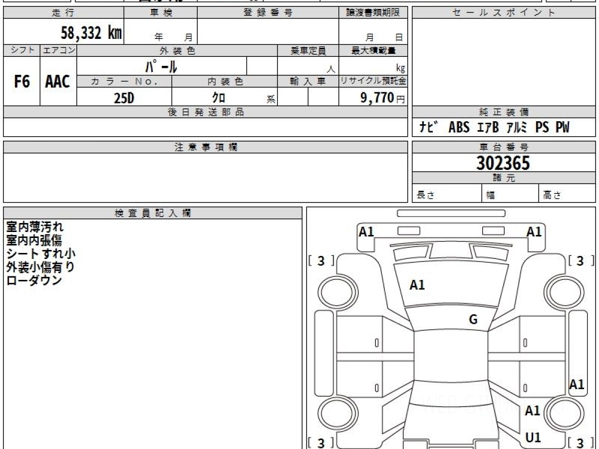The width and height of the screenshot is (599, 449).
Task: Select PS in the equipment list
Action: tap(542, 128)
